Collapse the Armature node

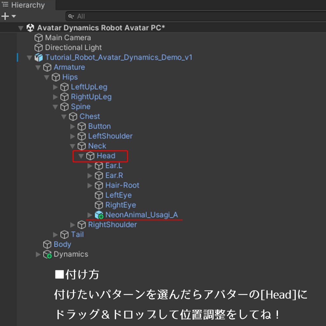coord(38,67)
